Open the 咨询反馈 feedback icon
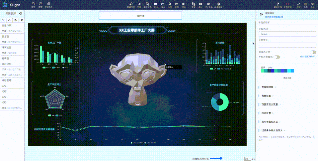The width and height of the screenshot is (318, 161). point(287,4)
